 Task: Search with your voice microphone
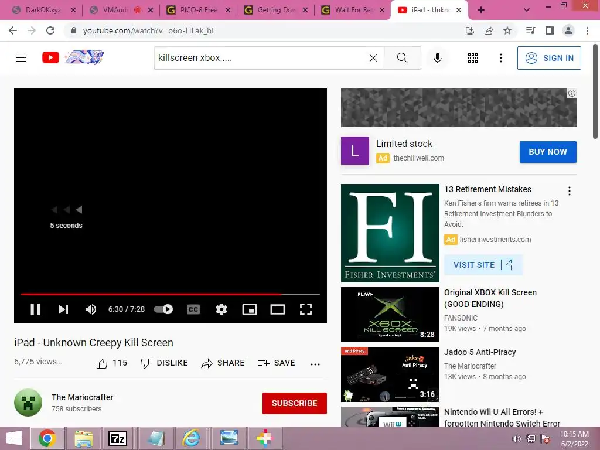(x=438, y=58)
